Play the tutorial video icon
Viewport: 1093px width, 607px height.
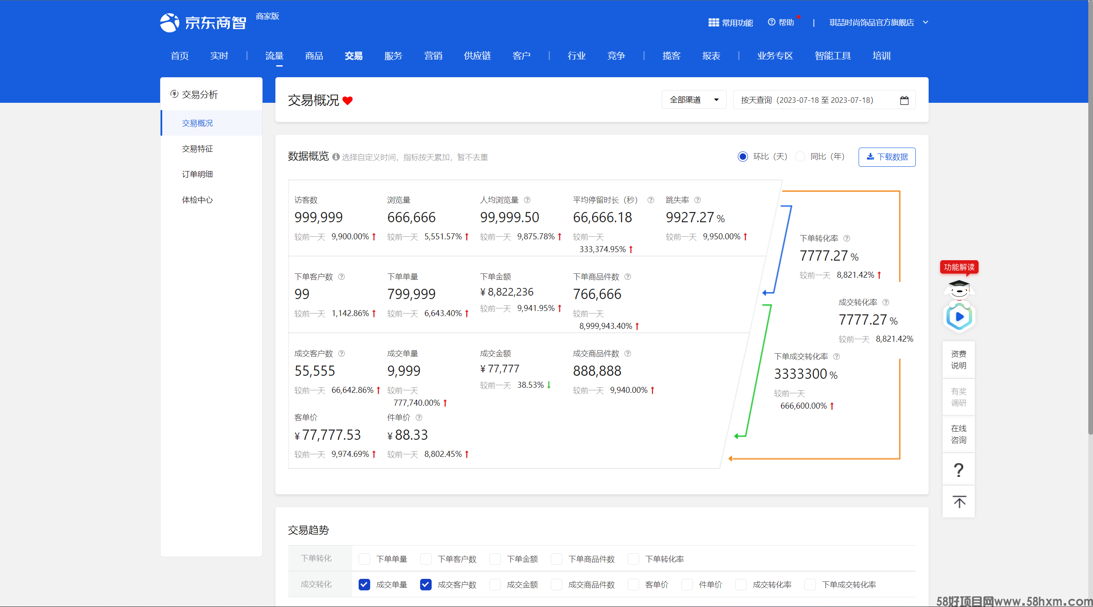pyautogui.click(x=959, y=317)
